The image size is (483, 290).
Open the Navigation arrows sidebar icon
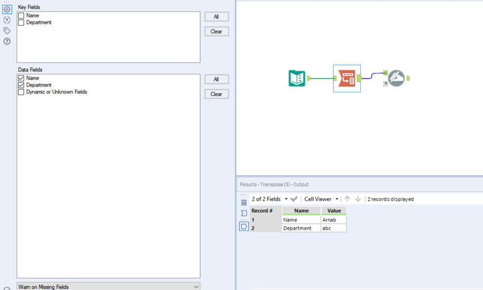click(x=7, y=20)
